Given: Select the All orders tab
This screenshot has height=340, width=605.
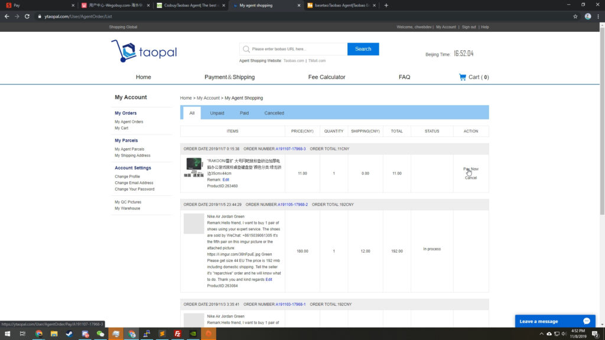Looking at the screenshot, I should click(192, 113).
